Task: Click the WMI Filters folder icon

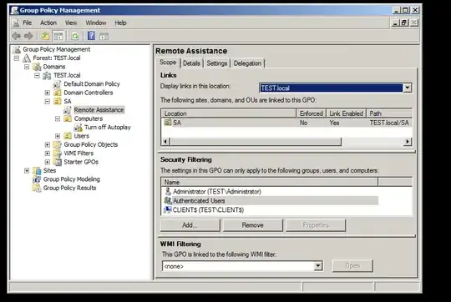Action: tap(58, 154)
